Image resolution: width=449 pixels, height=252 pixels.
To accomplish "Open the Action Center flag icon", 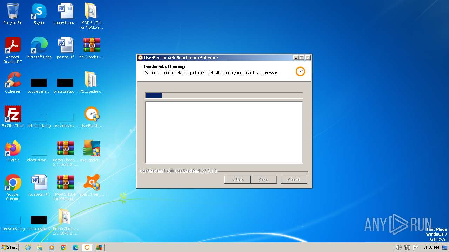I will click(x=416, y=247).
